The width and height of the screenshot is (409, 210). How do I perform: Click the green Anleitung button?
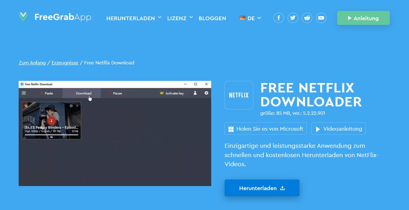tap(363, 18)
